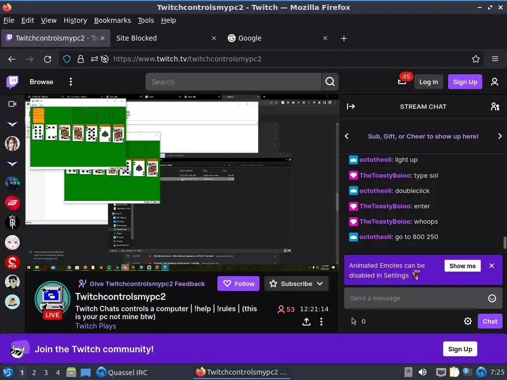This screenshot has width=507, height=380.
Task: Dismiss the animated emotes notice
Action: (x=492, y=266)
